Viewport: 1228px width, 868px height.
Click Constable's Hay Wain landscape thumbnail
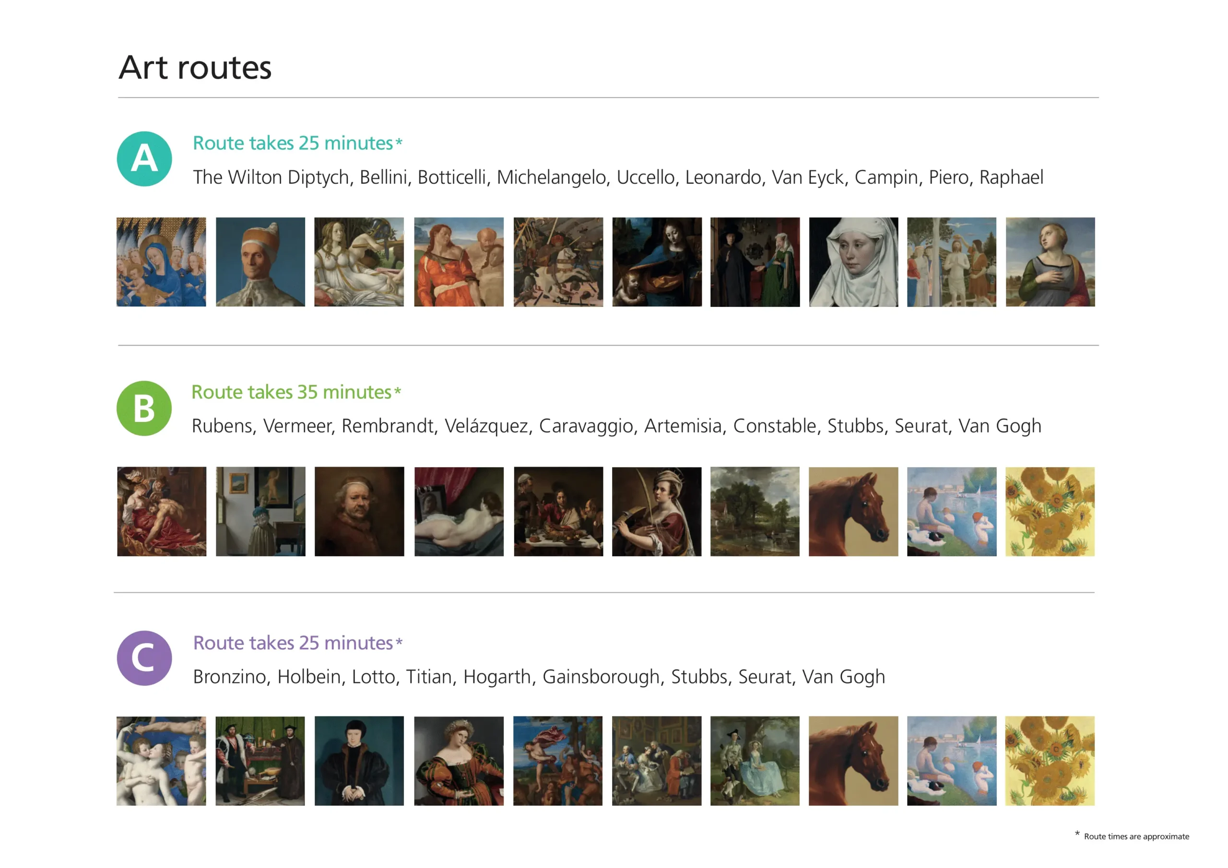coord(755,511)
